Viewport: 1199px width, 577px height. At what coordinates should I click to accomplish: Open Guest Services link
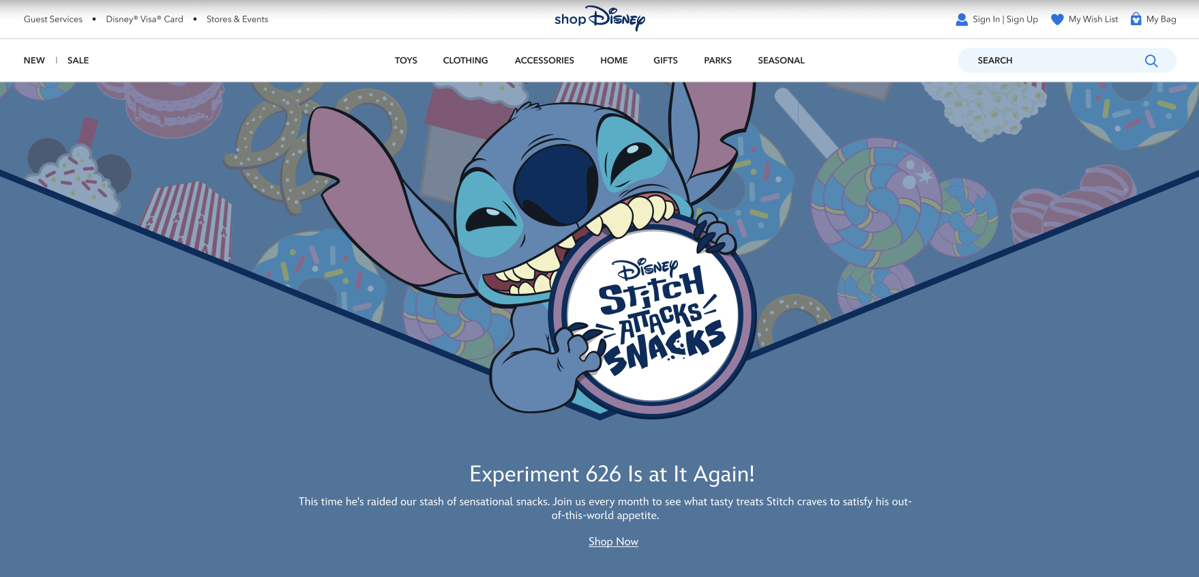pos(53,19)
